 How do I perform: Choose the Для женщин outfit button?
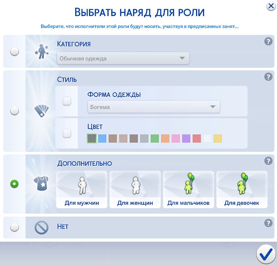pos(135,190)
